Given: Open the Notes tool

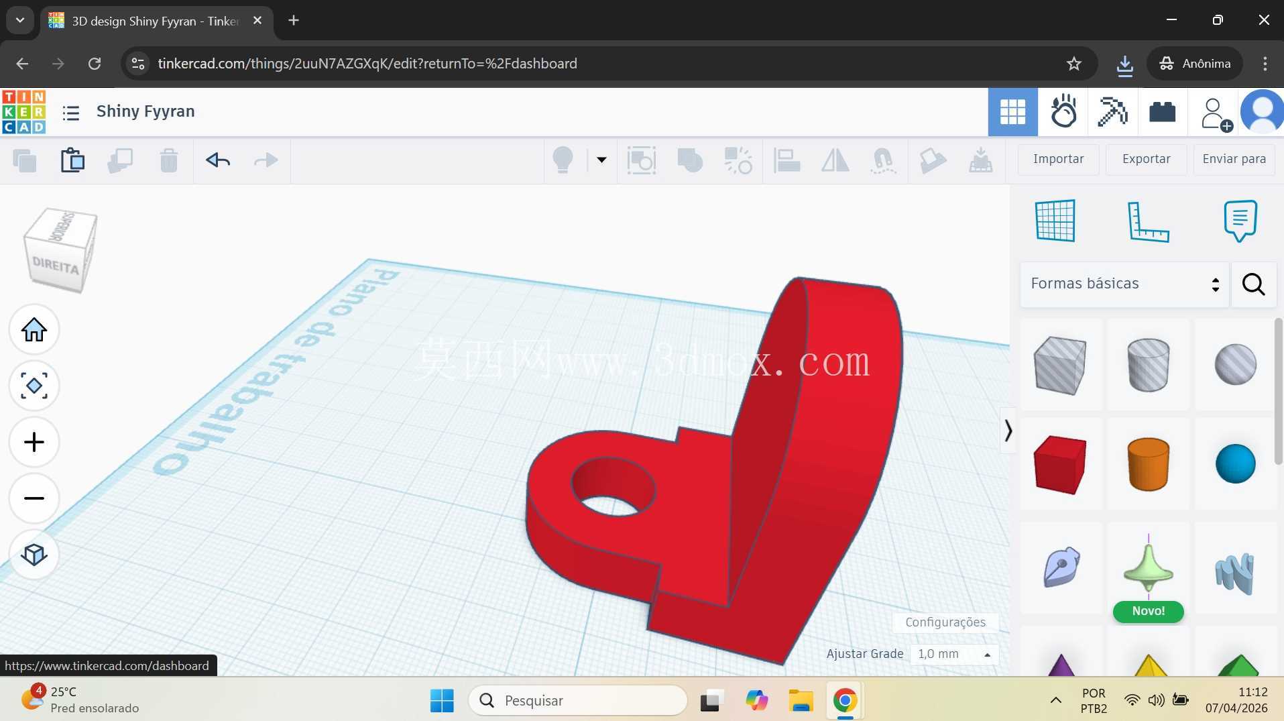Looking at the screenshot, I should [x=1240, y=221].
